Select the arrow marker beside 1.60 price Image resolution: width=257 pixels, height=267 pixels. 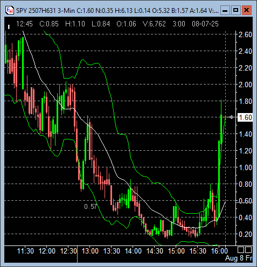[x=231, y=117]
